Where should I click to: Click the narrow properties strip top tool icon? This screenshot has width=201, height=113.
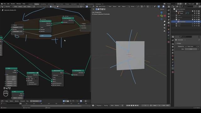pyautogui.click(x=169, y=10)
